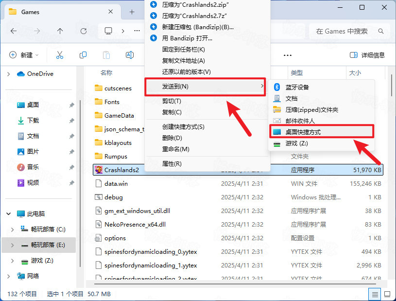Click the Rename icon in toolbar
Viewport: 396px width, 301px height.
130,55
